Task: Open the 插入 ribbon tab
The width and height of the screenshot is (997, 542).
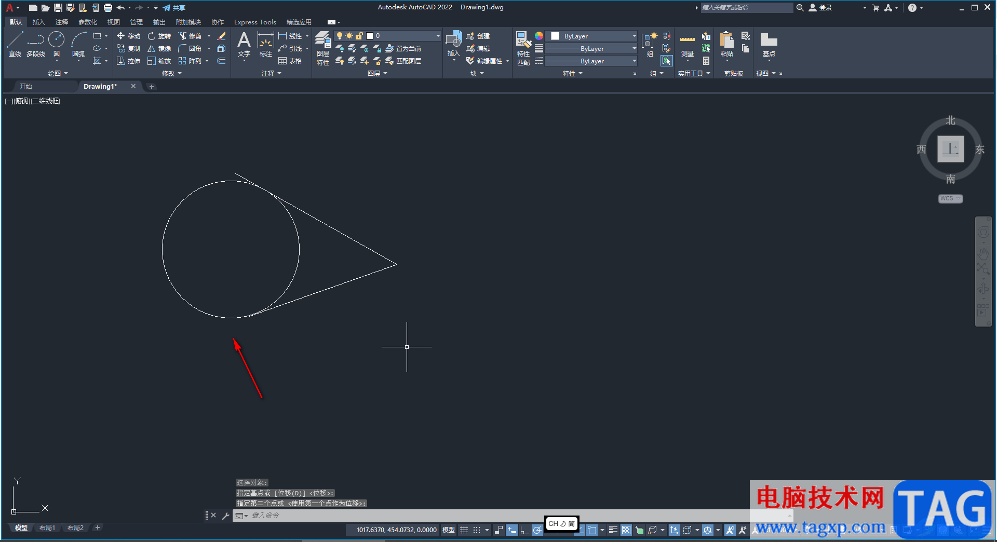Action: pos(39,22)
